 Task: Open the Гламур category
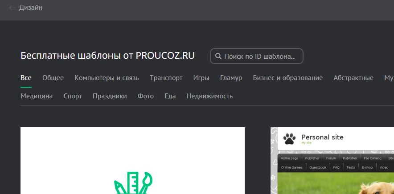[x=231, y=78]
